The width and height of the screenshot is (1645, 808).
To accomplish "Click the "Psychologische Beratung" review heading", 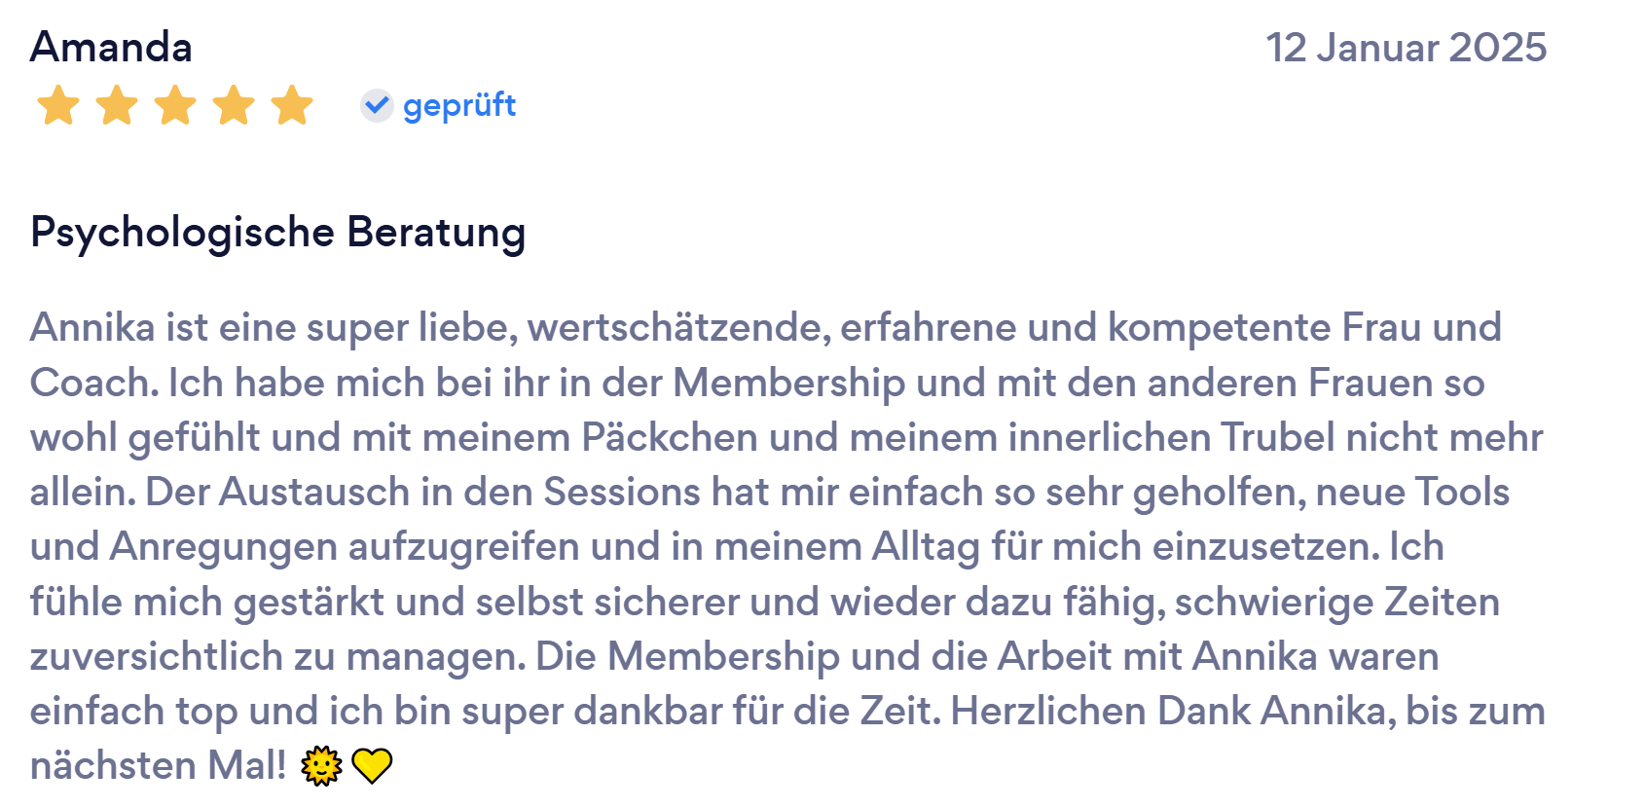I will pos(277,233).
